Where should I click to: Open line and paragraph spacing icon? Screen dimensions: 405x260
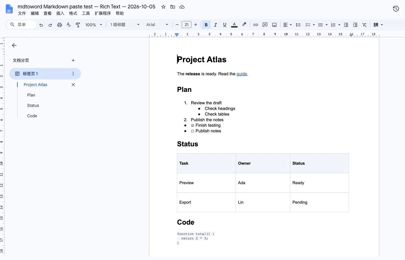298,25
